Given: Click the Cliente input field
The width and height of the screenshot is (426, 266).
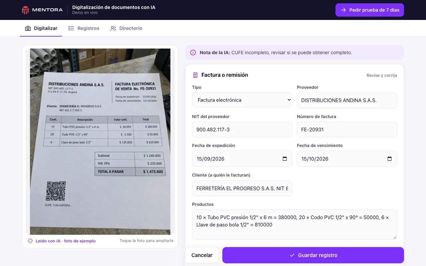Looking at the screenshot, I should pyautogui.click(x=242, y=188).
